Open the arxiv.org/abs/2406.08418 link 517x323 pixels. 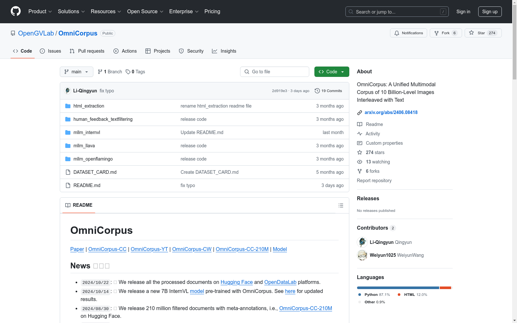coord(391,112)
